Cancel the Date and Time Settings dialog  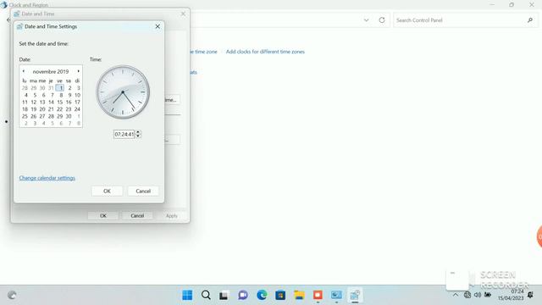point(143,191)
